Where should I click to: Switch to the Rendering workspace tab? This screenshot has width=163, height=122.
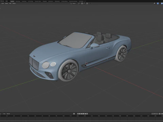point(57,1)
